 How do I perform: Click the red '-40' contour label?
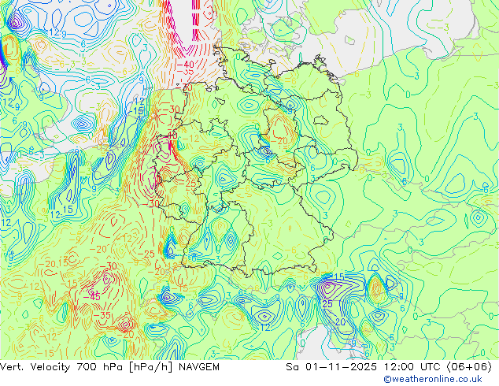click(185, 65)
